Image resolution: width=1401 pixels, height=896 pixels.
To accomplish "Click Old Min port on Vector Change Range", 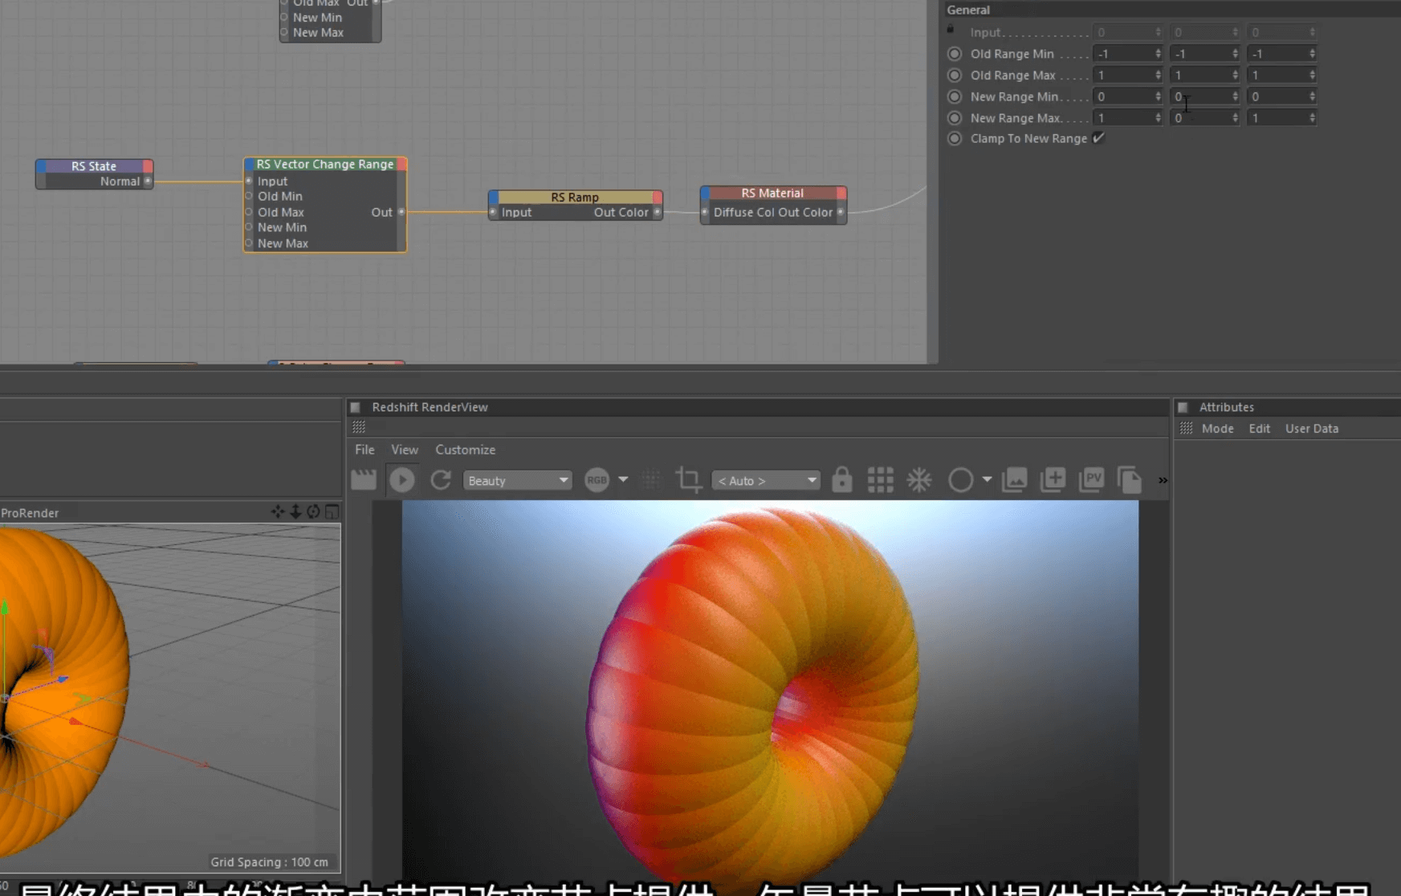I will tap(249, 196).
